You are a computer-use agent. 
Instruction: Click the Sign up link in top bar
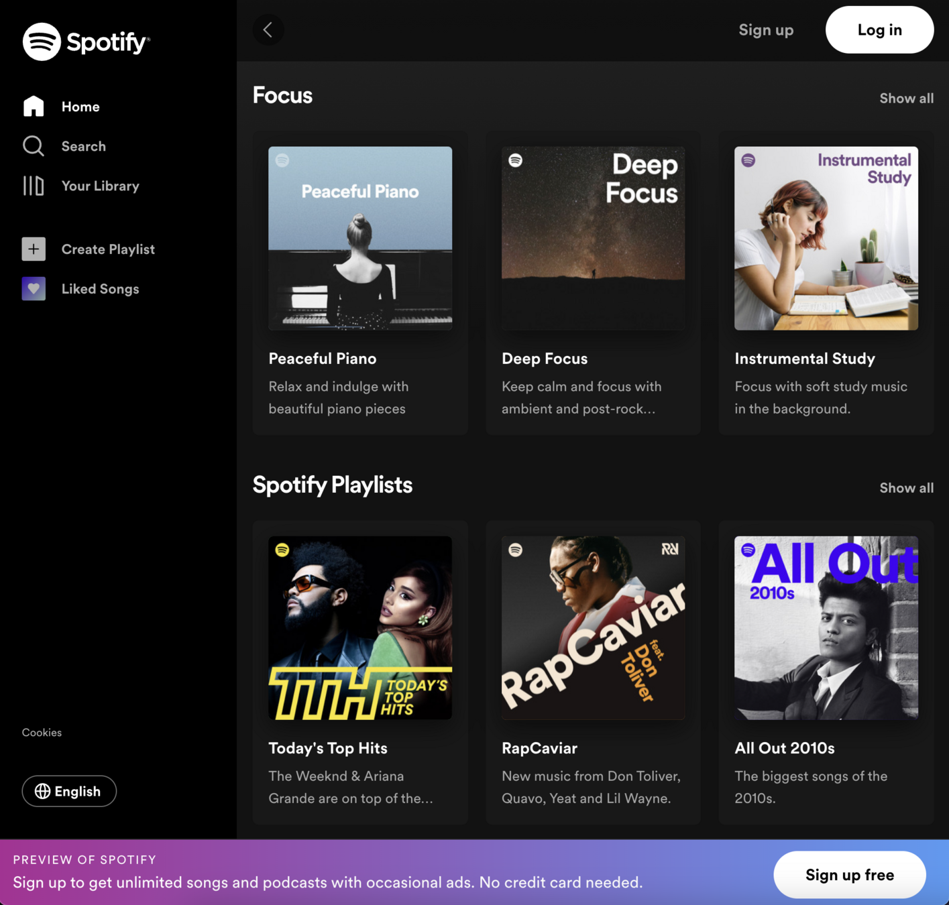[x=766, y=30]
